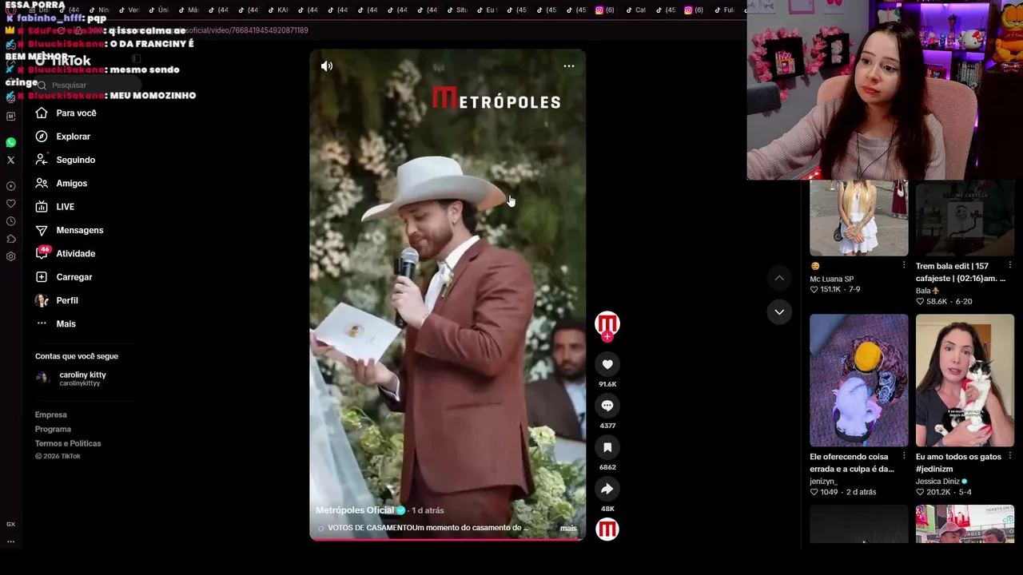Follow Metrópoles with the plus avatar button

[607, 336]
